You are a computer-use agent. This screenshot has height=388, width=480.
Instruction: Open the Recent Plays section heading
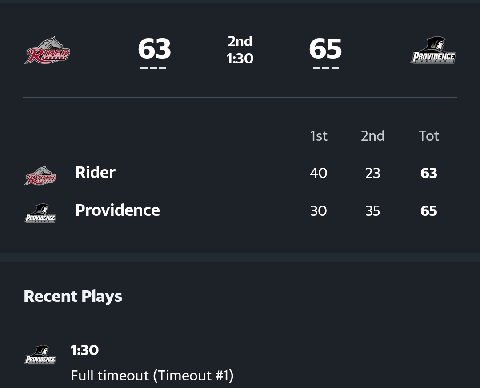pos(73,296)
